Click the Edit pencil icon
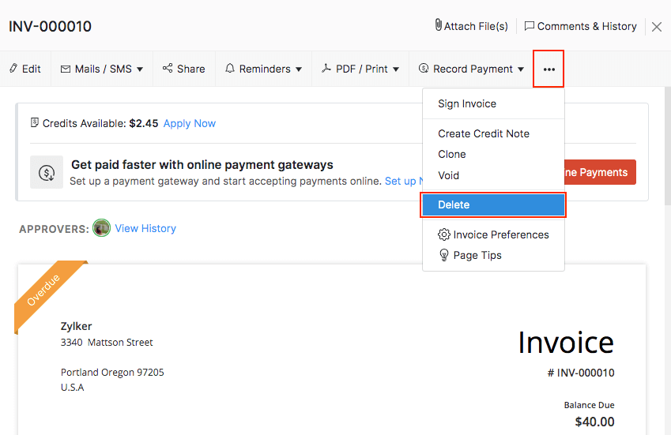The height and width of the screenshot is (435, 671). 13,69
